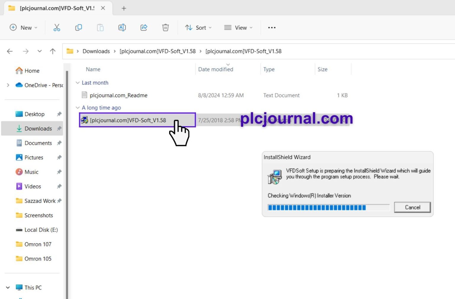This screenshot has width=455, height=299.
Task: Click Downloads in the address breadcrumb
Action: pos(96,51)
